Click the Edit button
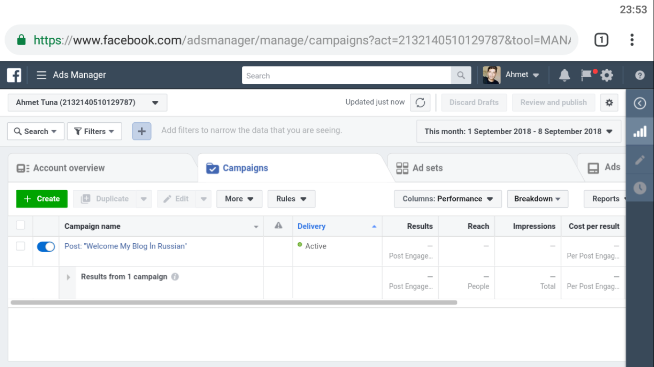 click(177, 199)
